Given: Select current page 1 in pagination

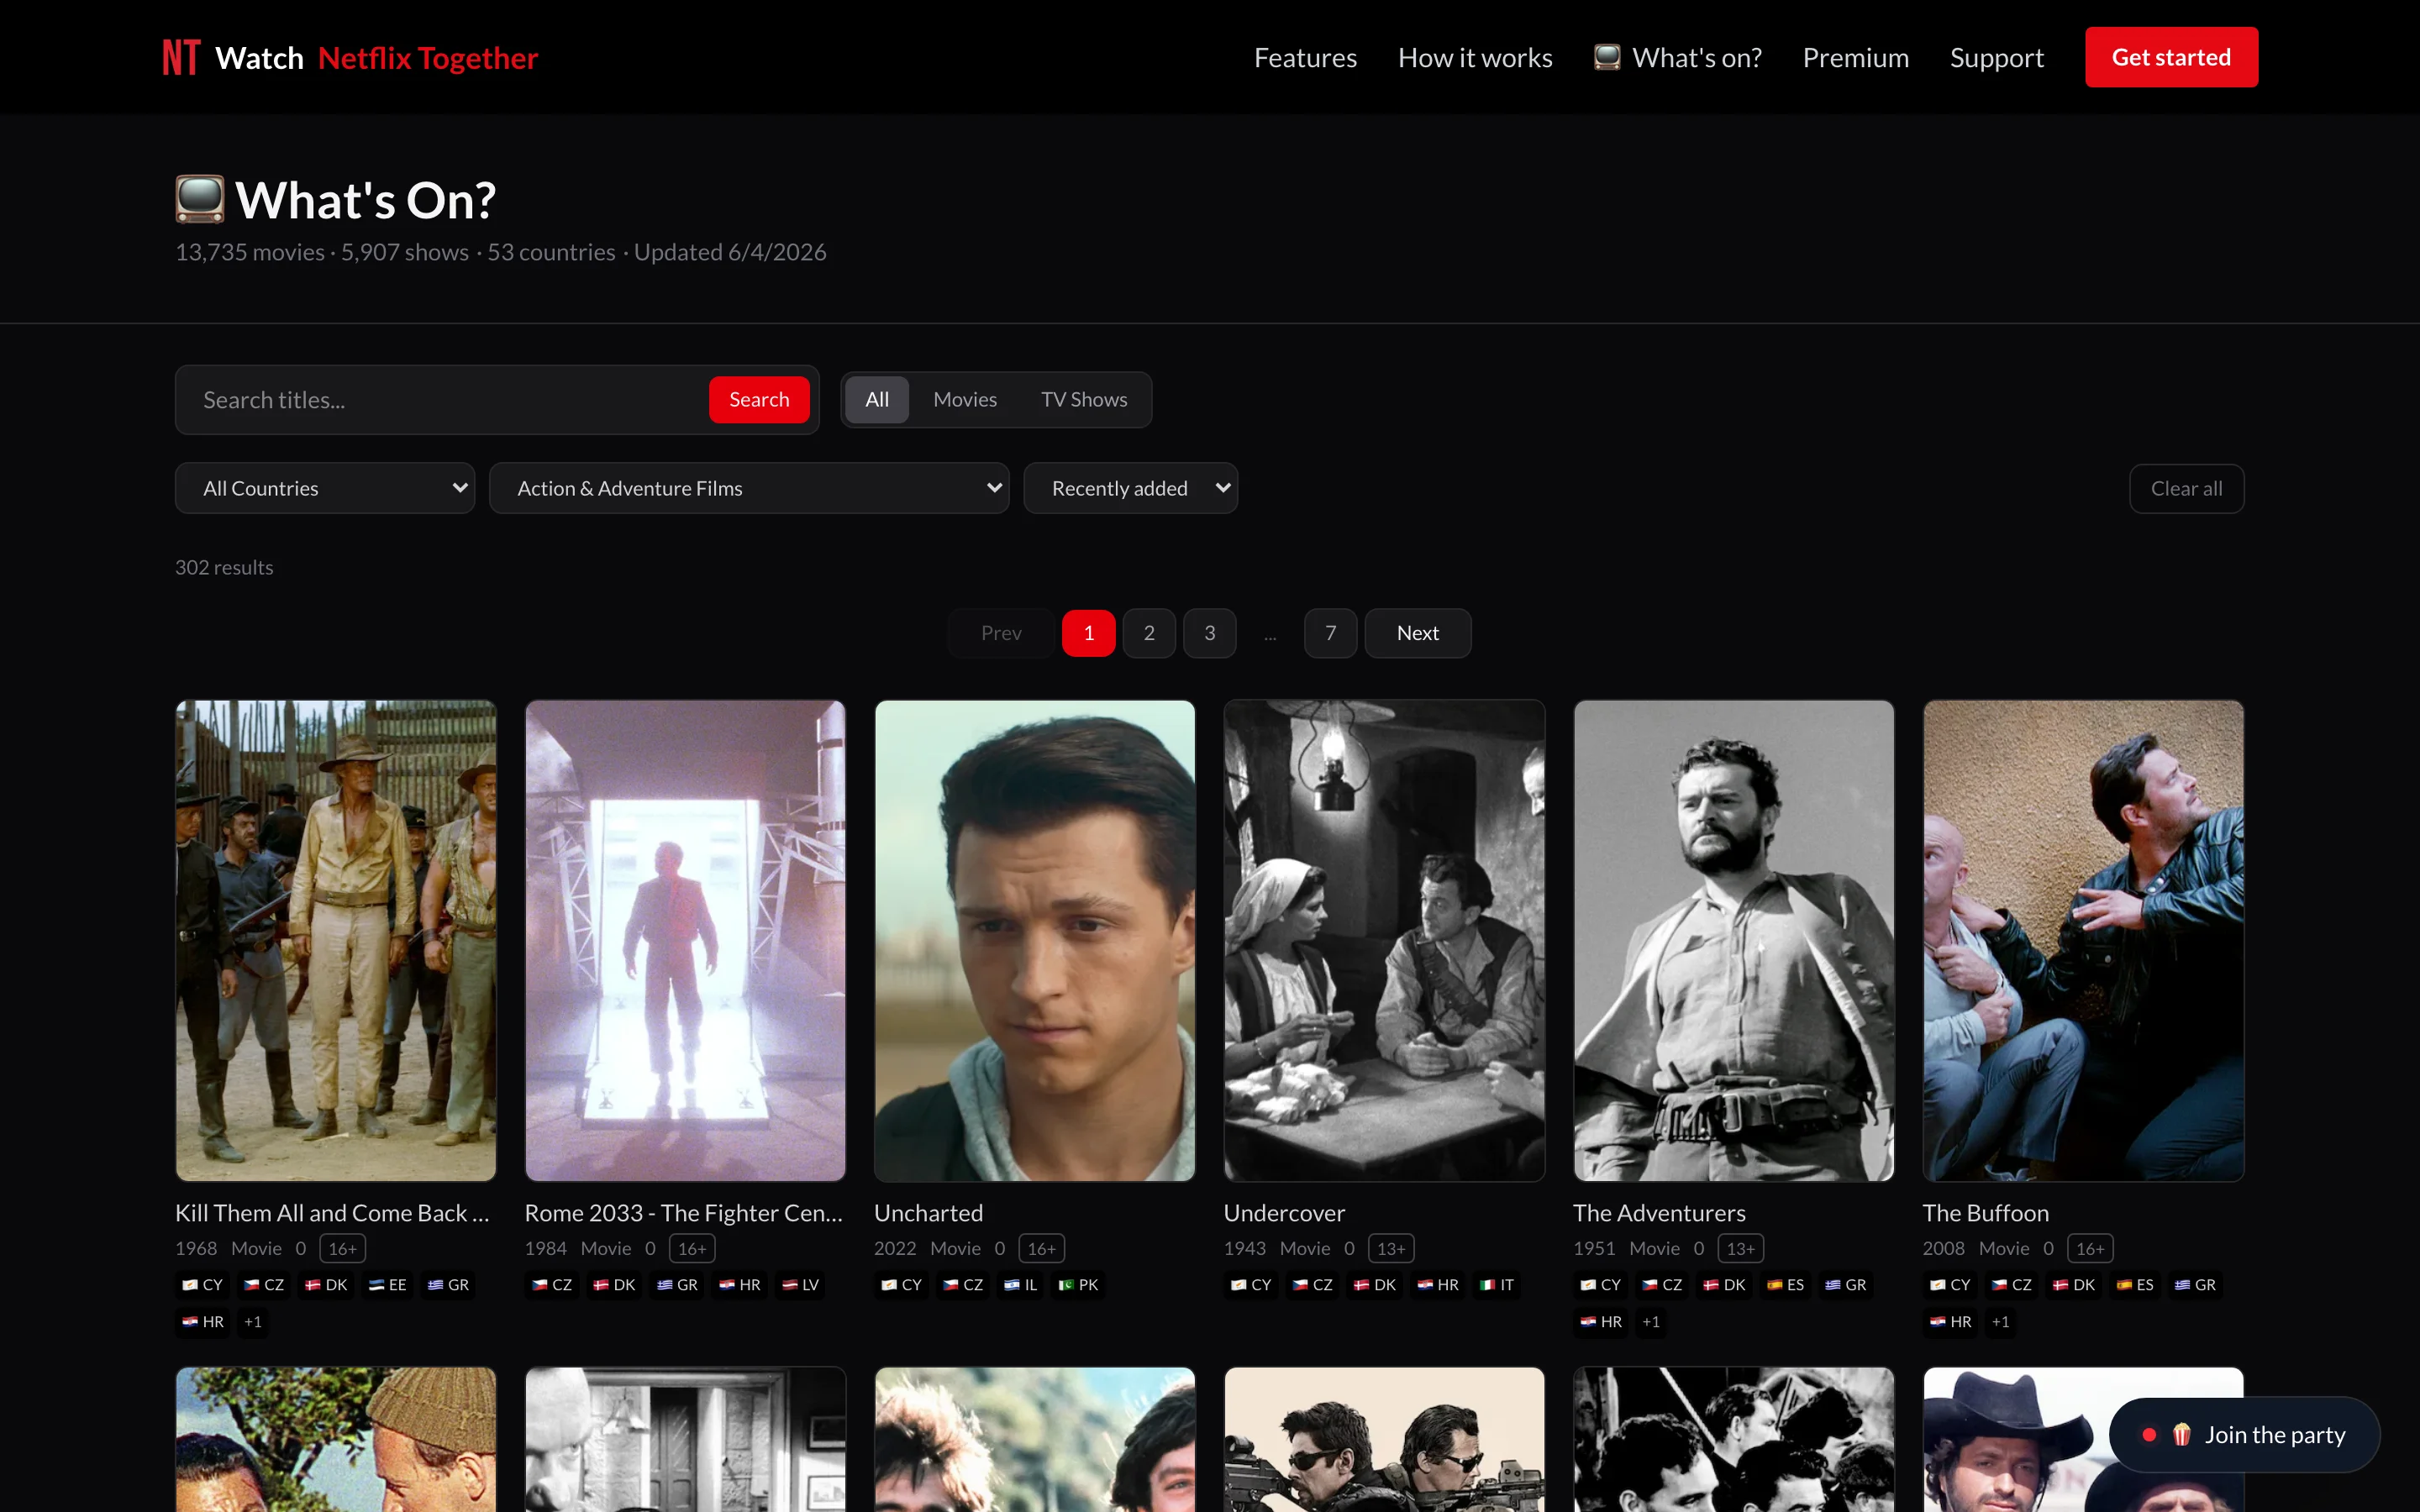Looking at the screenshot, I should pos(1088,633).
